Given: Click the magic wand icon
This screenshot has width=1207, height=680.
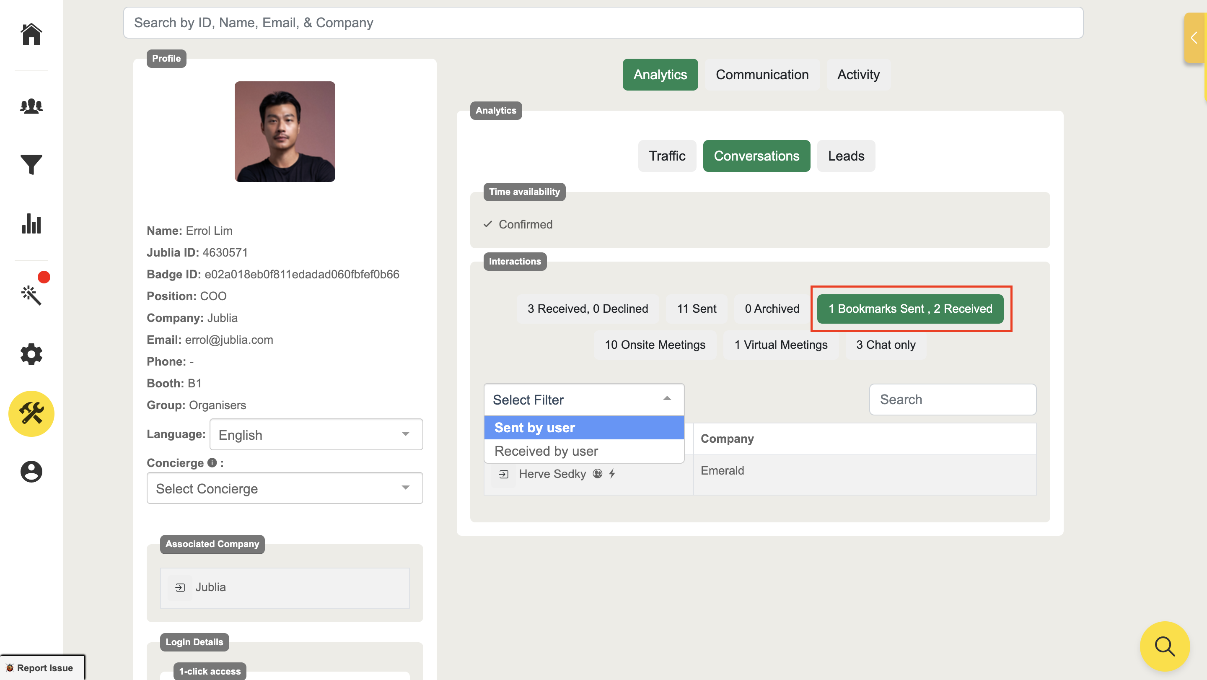Looking at the screenshot, I should [31, 295].
